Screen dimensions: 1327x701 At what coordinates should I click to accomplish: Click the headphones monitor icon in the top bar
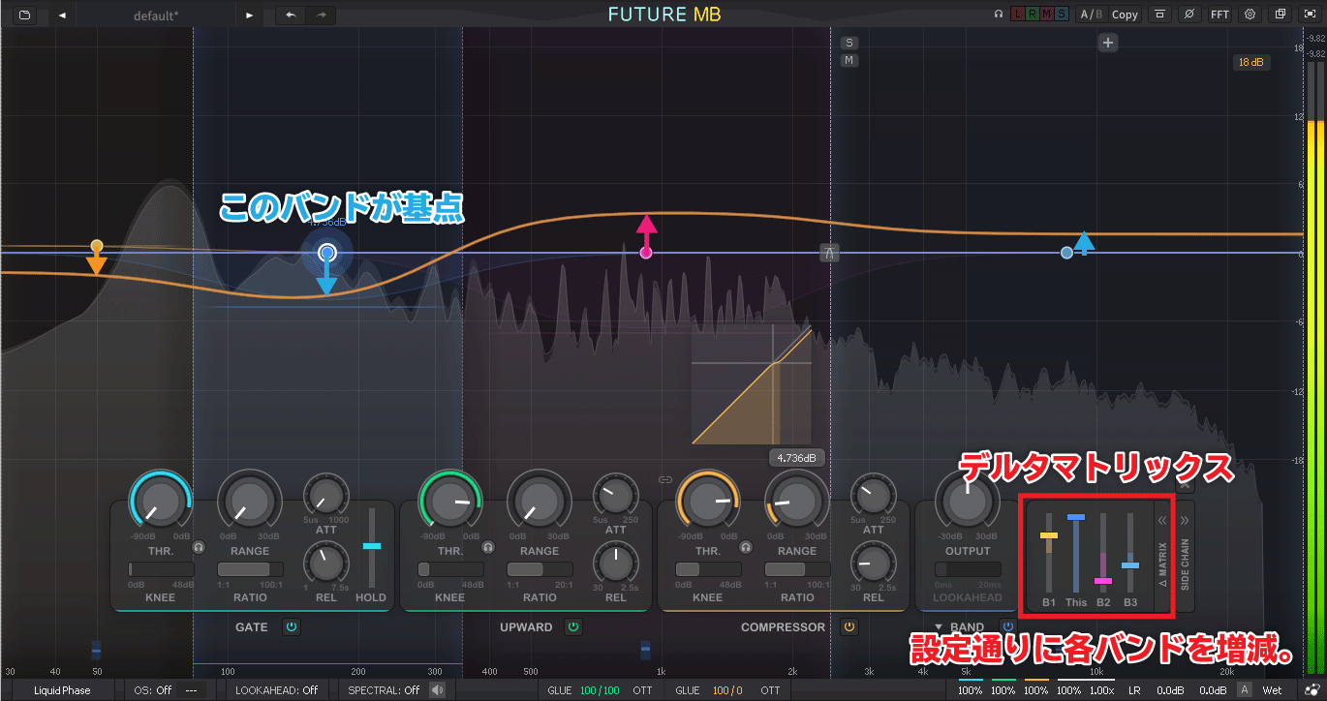(x=998, y=15)
